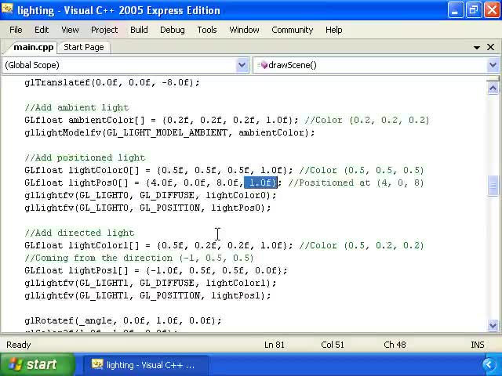Open the Tools menu
Screen dimensions: 502x376
[207, 30]
